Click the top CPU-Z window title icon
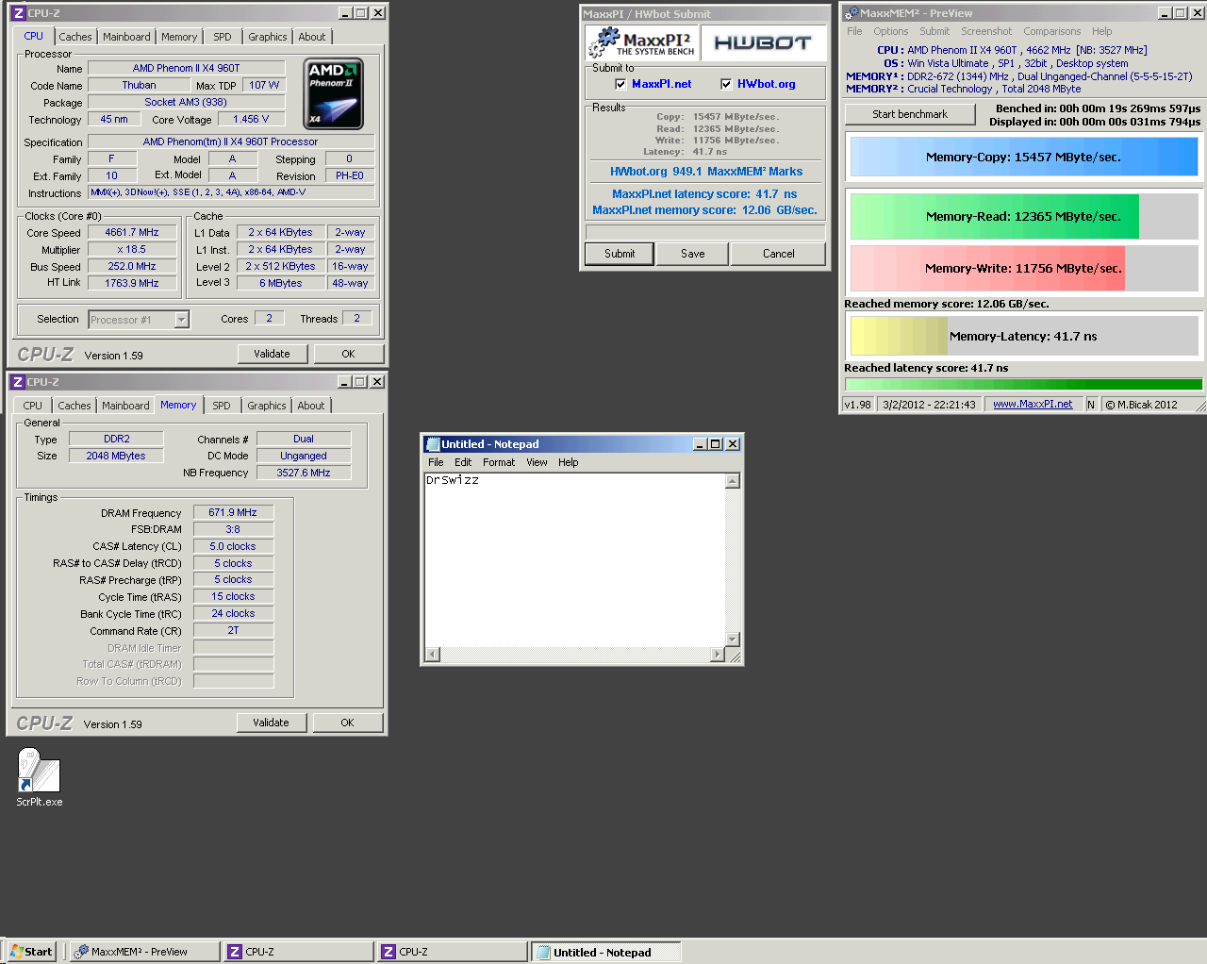Viewport: 1207px width, 964px height. click(18, 13)
